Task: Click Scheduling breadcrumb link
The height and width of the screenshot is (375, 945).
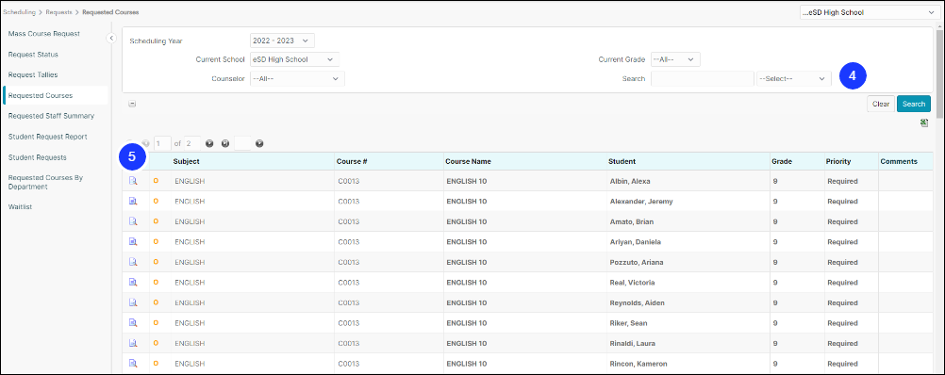Action: tap(19, 11)
